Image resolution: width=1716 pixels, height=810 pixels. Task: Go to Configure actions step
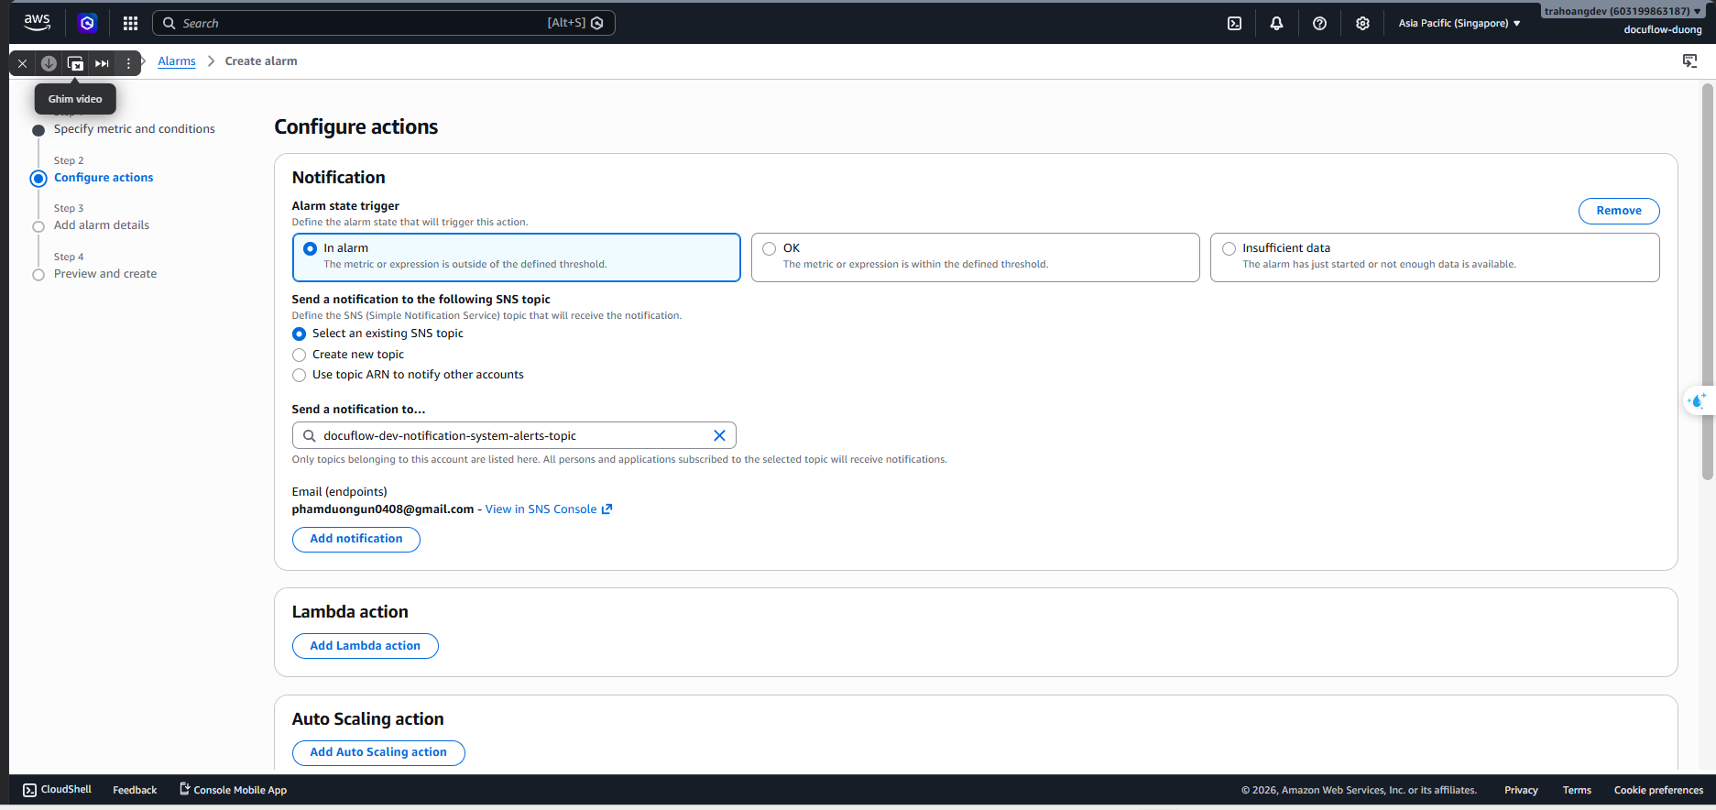pos(104,178)
